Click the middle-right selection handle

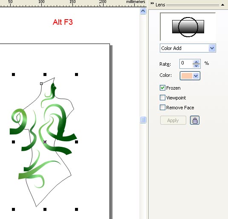click(x=76, y=142)
